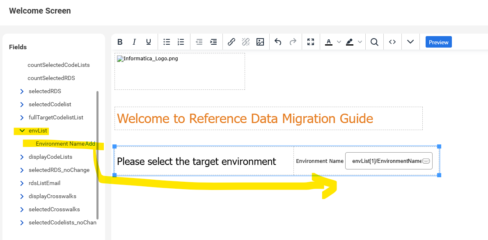Screen dimensions: 488x240
Task: Click the selectedCrosswalks field label
Action: click(54, 210)
